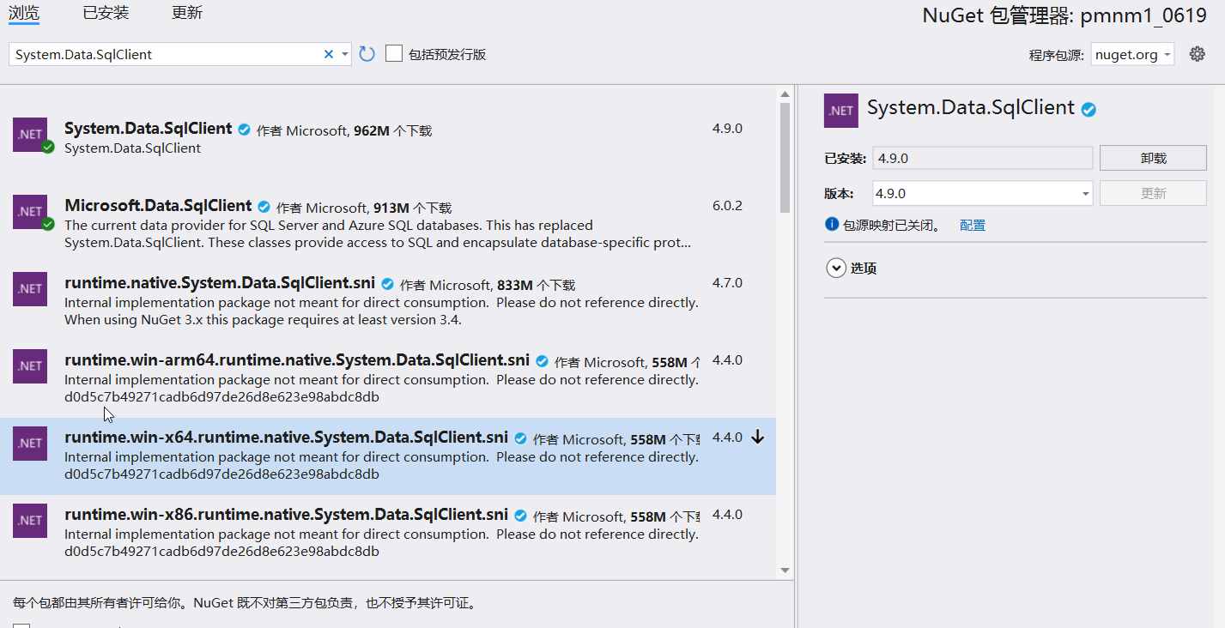Click the runtime.win-arm64 package .NET icon
The width and height of the screenshot is (1225, 628).
30,365
